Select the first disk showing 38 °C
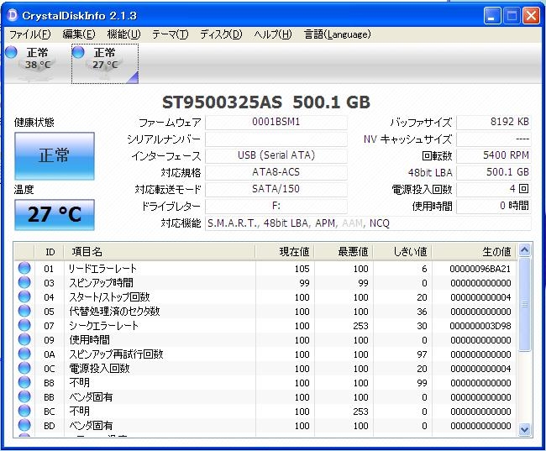Screen dimensions: 546x451 click(35, 59)
